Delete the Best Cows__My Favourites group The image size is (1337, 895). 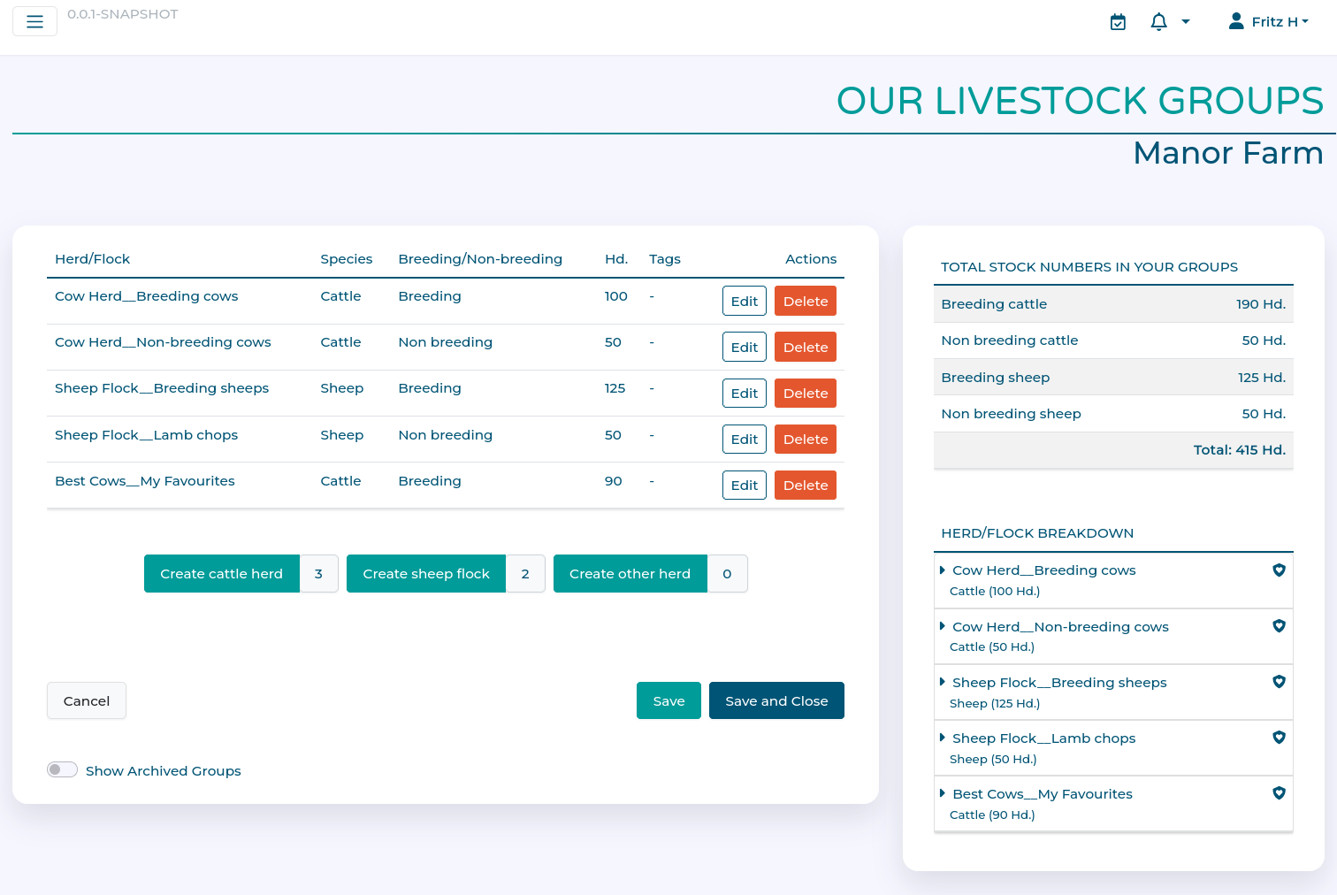[x=805, y=486]
